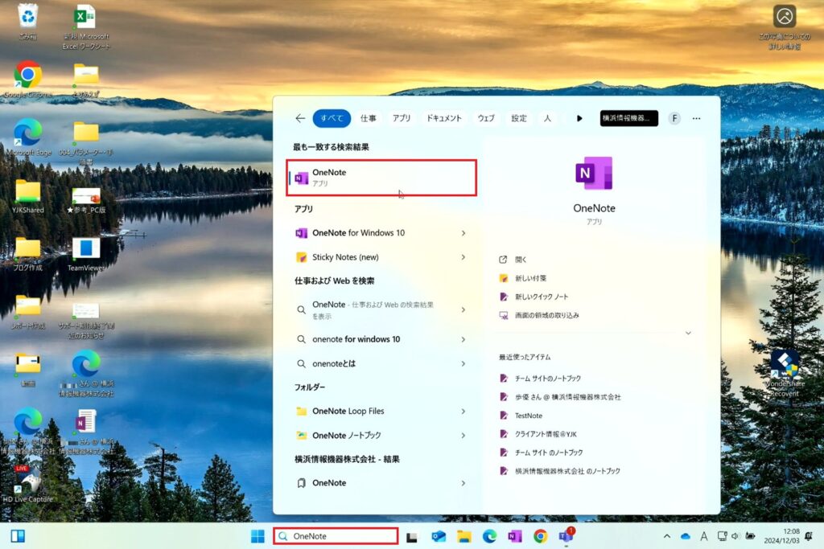Click the HD Live Capture desktop shortcut
Image resolution: width=824 pixels, height=549 pixels.
point(28,485)
